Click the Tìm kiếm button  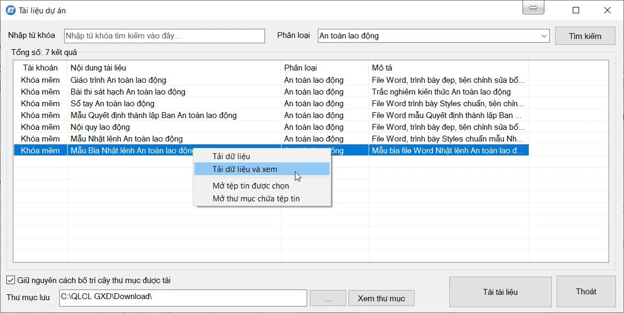click(585, 36)
